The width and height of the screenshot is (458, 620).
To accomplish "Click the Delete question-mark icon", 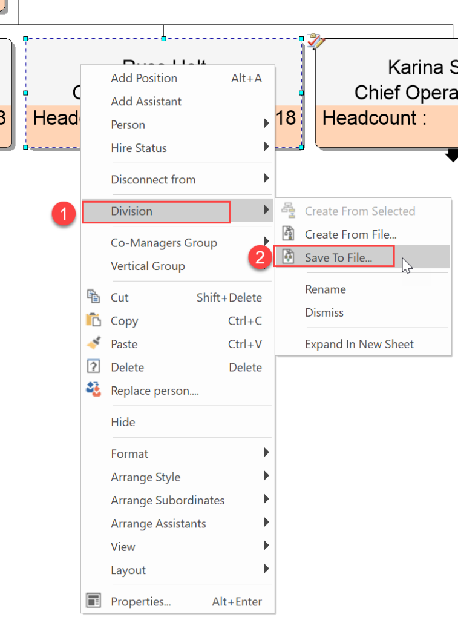I will 94,366.
